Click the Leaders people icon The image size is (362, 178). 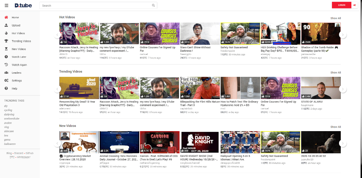coord(6,73)
